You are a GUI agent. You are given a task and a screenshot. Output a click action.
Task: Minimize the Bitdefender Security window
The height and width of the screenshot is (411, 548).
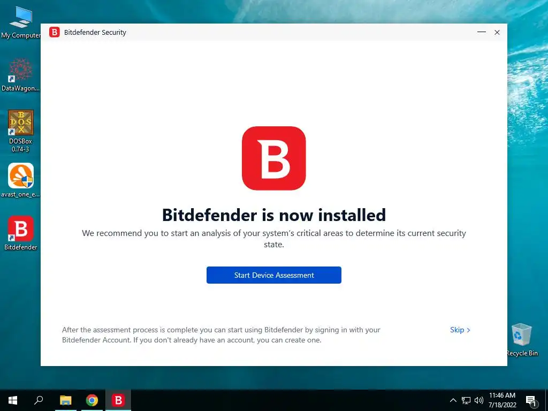coord(481,32)
